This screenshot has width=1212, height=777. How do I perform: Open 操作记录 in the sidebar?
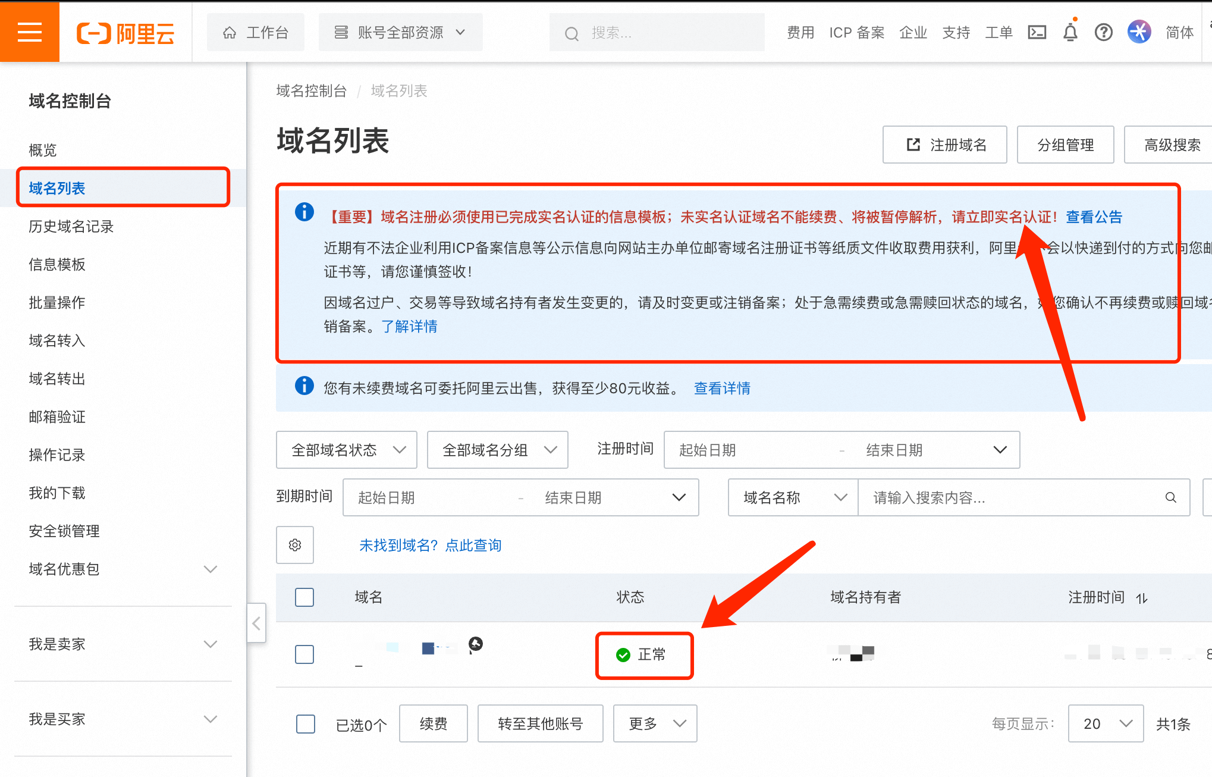[57, 455]
